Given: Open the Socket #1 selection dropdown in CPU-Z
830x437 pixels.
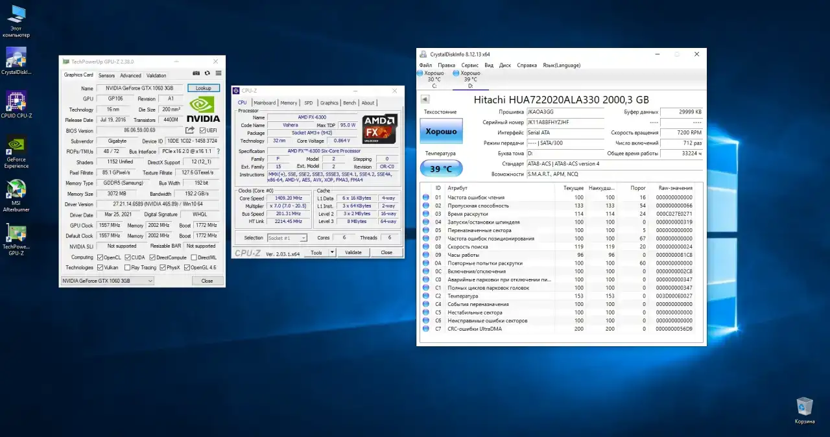Looking at the screenshot, I should (x=287, y=238).
